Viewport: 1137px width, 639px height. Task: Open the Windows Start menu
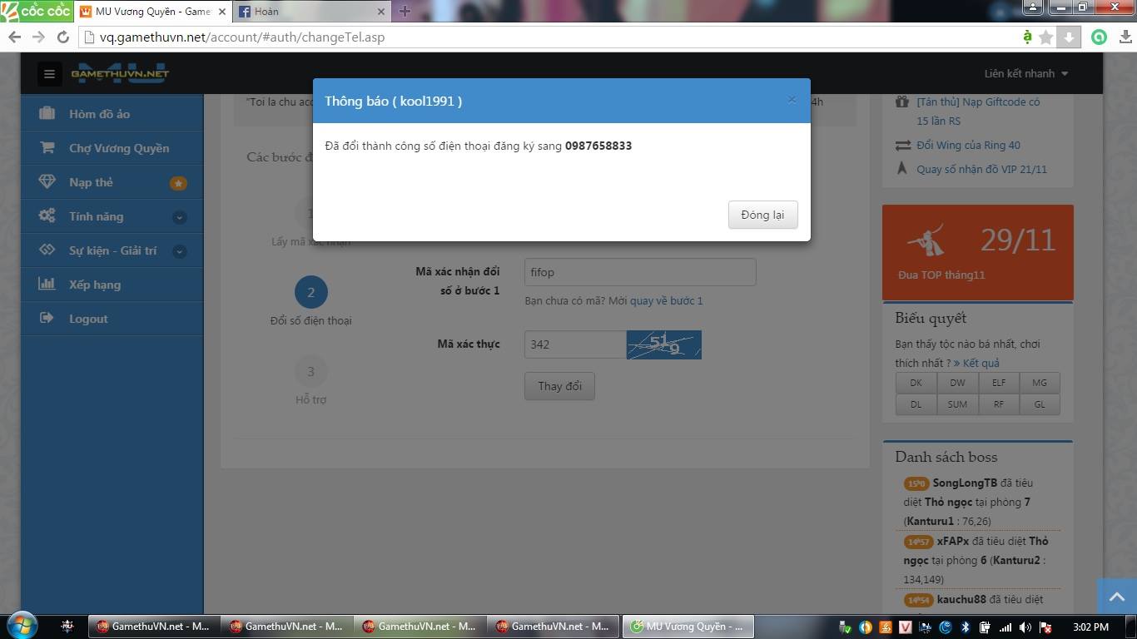click(x=21, y=627)
